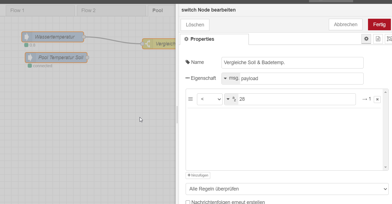This screenshot has height=204, width=392.
Task: Click the Löschen button
Action: pos(195,25)
